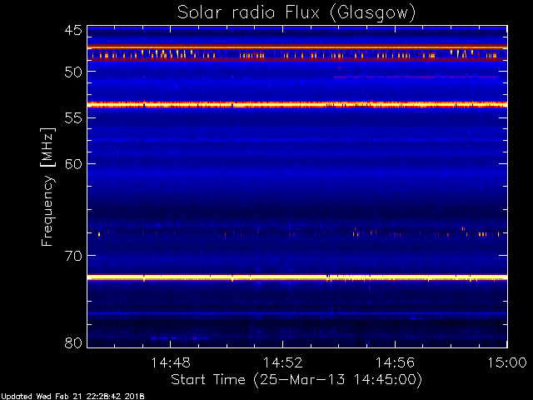This screenshot has width=533, height=400.
Task: Click the 50 frequency tick label
Action: pos(73,72)
